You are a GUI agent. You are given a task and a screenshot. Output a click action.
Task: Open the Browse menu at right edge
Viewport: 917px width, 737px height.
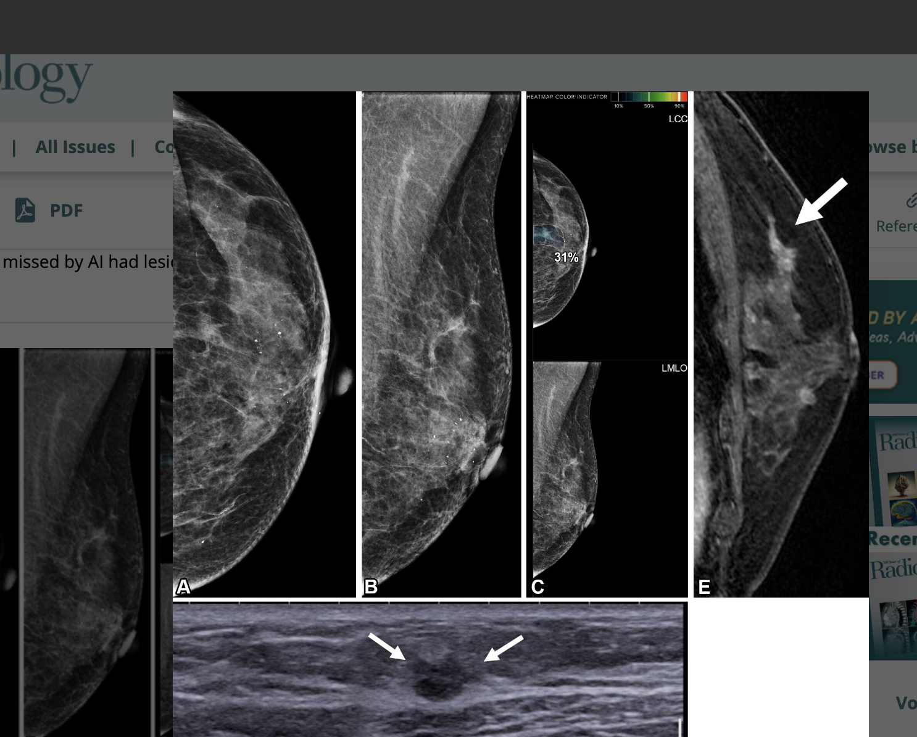(x=892, y=147)
